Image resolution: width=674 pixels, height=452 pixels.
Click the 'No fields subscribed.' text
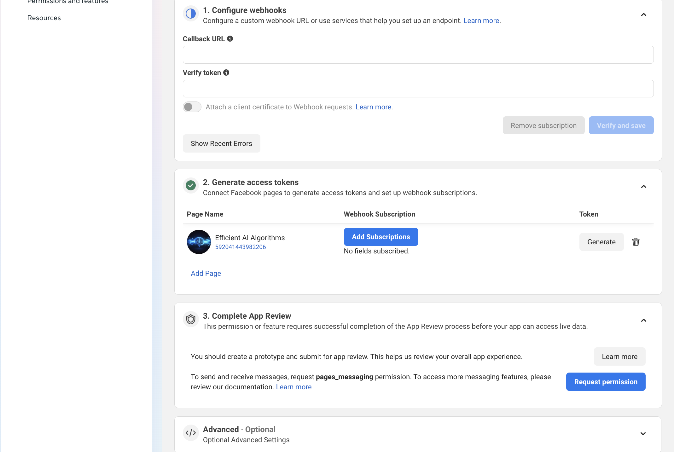(376, 251)
